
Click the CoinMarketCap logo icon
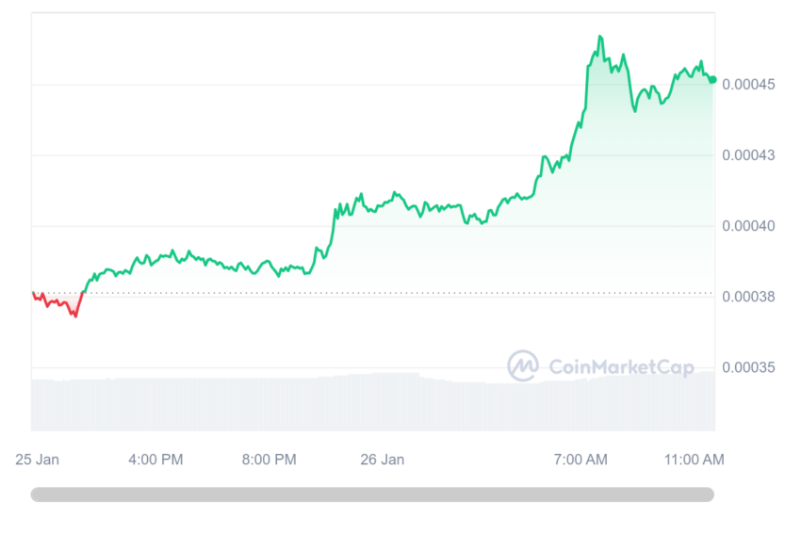pyautogui.click(x=522, y=365)
